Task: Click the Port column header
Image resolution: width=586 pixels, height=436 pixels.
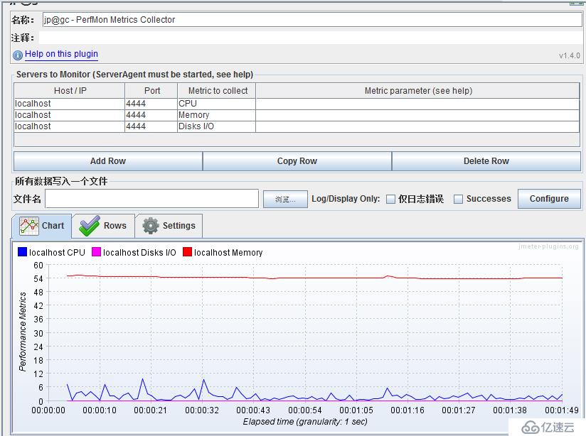Action: tap(151, 91)
